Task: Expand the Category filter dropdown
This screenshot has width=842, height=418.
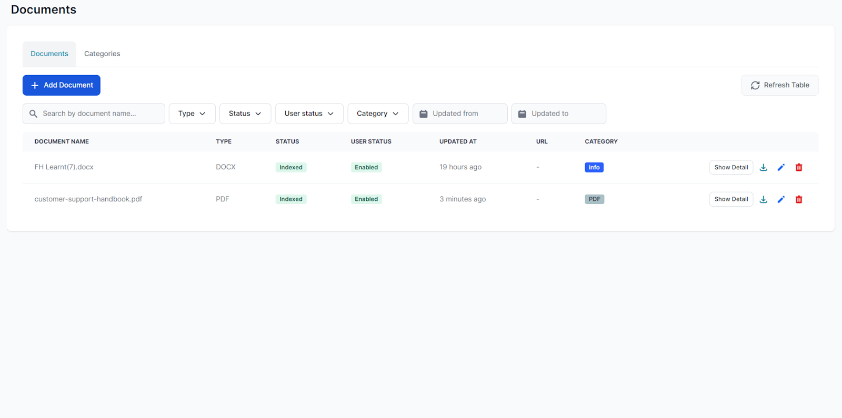Action: coord(377,114)
